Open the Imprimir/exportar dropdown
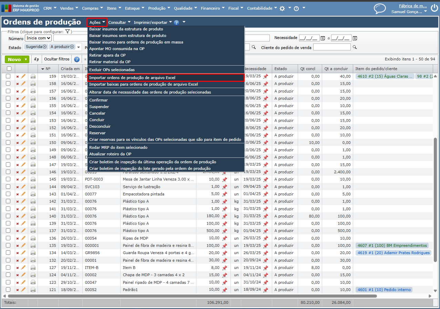 [153, 22]
